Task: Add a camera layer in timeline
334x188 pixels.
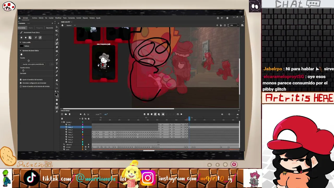Action: pos(81,114)
